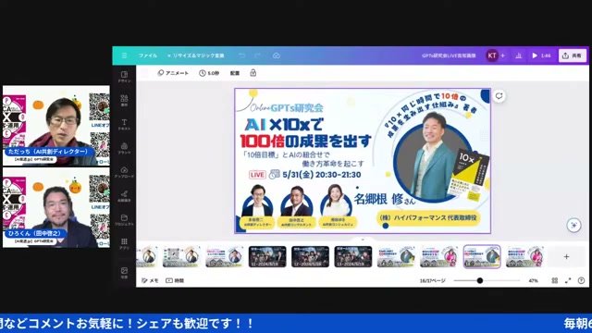Open the 配置 position option

235,73
